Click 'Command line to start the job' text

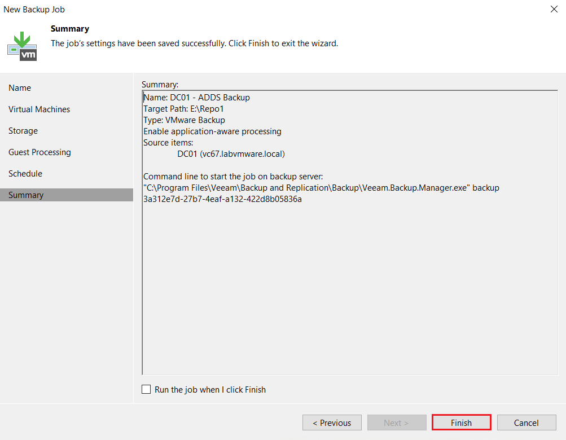[233, 177]
